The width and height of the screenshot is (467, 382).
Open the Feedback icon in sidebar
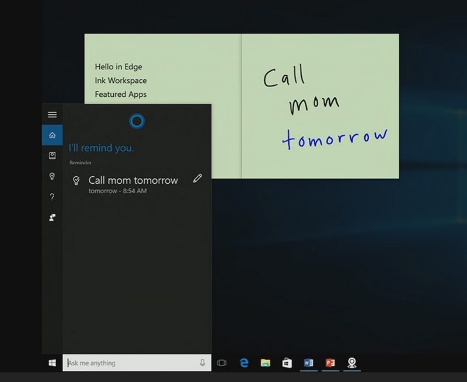coord(52,218)
